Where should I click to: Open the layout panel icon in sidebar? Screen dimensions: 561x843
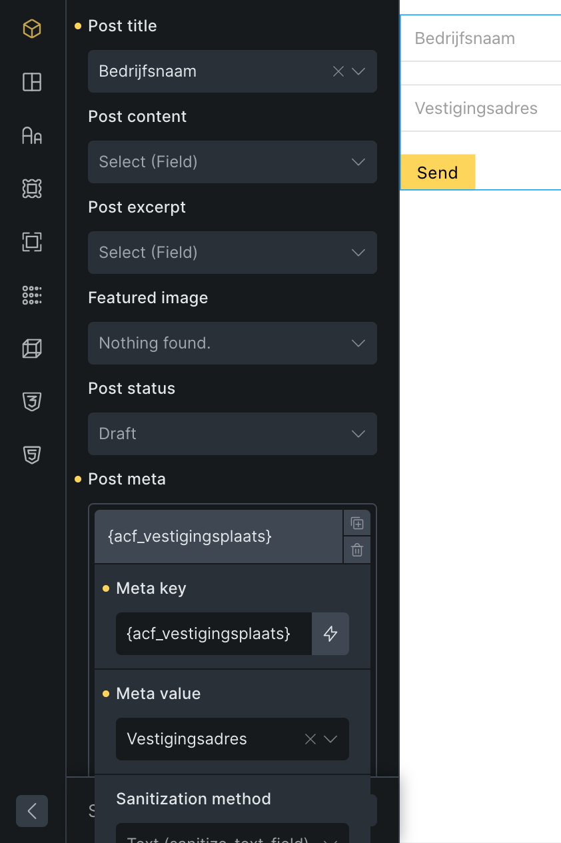(x=32, y=82)
